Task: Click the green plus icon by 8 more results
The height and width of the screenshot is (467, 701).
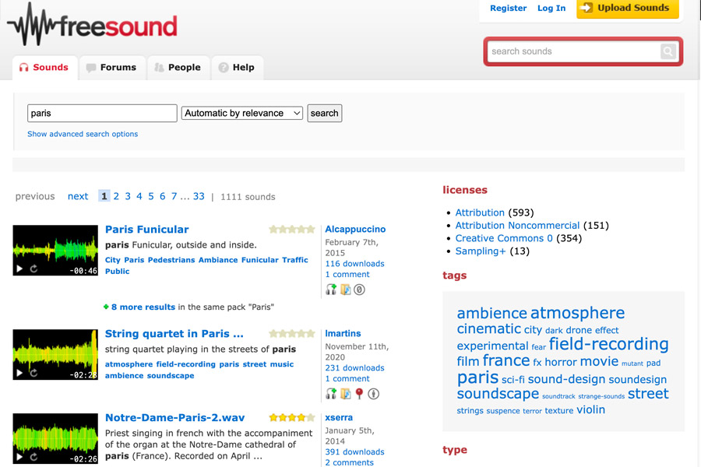Action: [106, 307]
